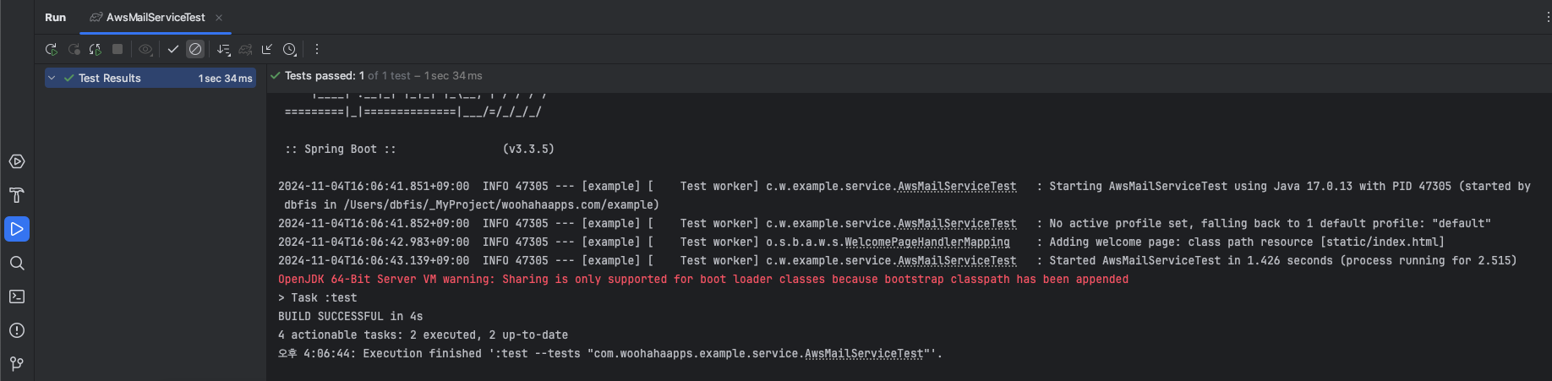This screenshot has width=1552, height=381.
Task: Open test history clock dropdown
Action: pos(290,50)
